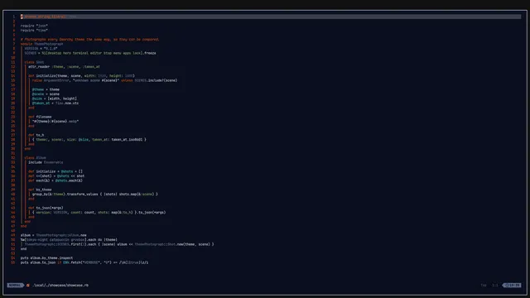Click the Ruby file icon in statusline

click(28, 285)
